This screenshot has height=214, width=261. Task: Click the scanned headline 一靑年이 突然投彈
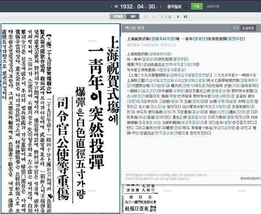[x=97, y=108]
